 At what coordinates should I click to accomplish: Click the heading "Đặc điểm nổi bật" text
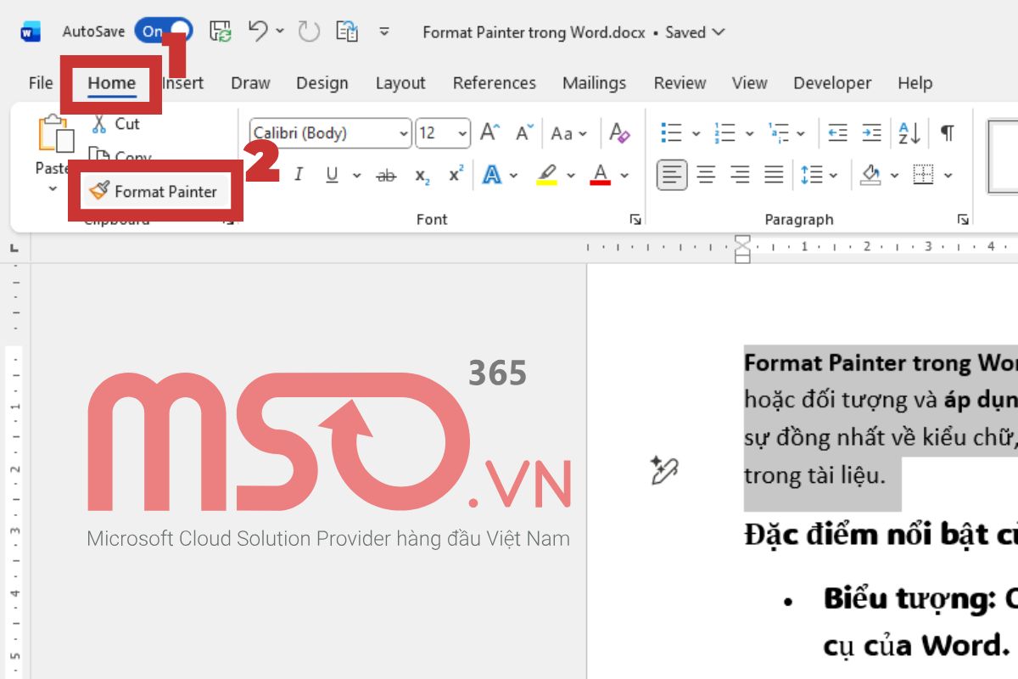[881, 536]
